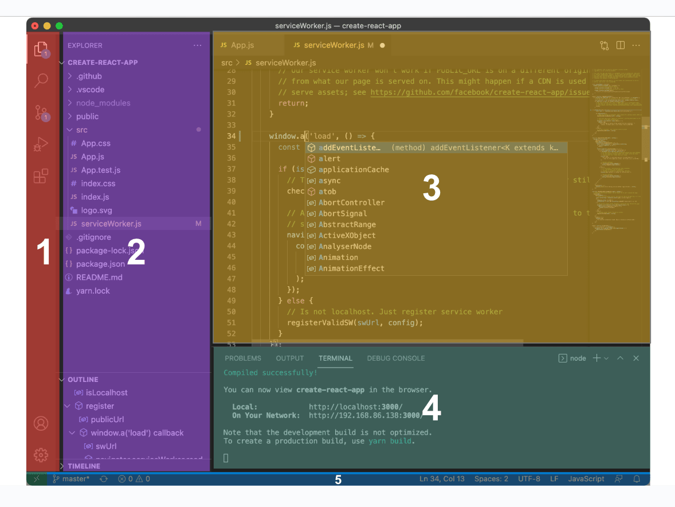The image size is (675, 507).
Task: Click the synchronize changes icon
Action: pos(104,479)
